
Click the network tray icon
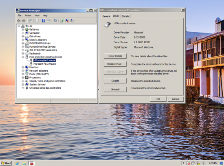198,163
